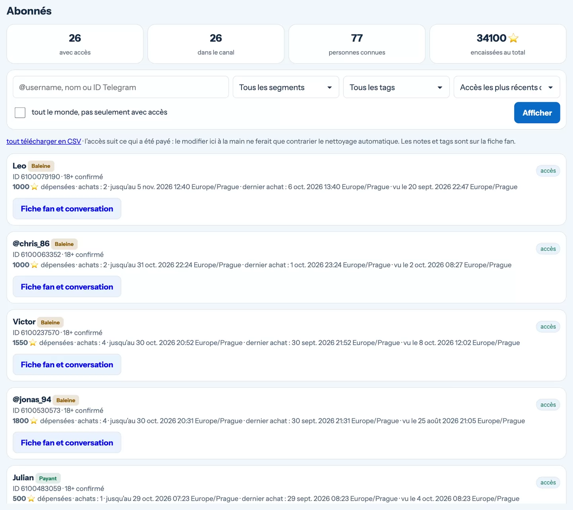The image size is (573, 510).
Task: Click @jonas_94's 'Baleine' tag
Action: pyautogui.click(x=66, y=400)
